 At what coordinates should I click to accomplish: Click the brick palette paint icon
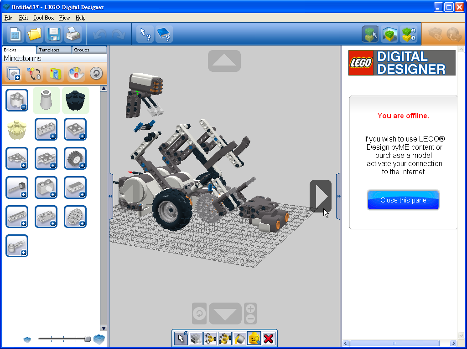point(76,73)
